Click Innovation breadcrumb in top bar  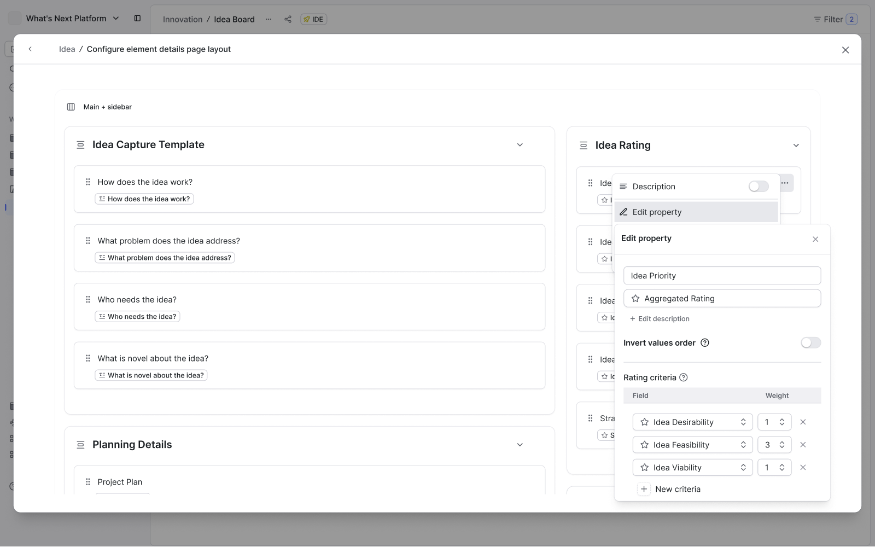click(183, 19)
